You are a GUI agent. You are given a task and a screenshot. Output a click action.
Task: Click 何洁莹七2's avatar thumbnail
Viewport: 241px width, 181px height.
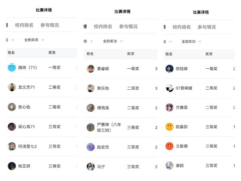(x=12, y=146)
